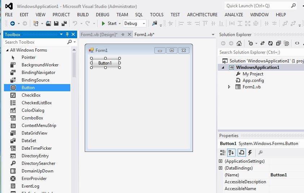The width and height of the screenshot is (304, 193).
Task: Click the Search Solution Explorer field
Action: [261, 52]
